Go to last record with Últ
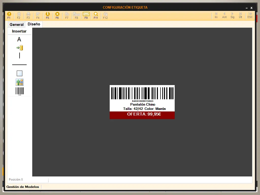This screenshot has height=195, width=260. click(240, 15)
